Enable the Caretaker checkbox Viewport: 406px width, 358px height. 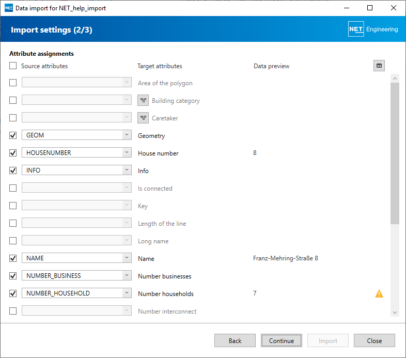(x=13, y=118)
